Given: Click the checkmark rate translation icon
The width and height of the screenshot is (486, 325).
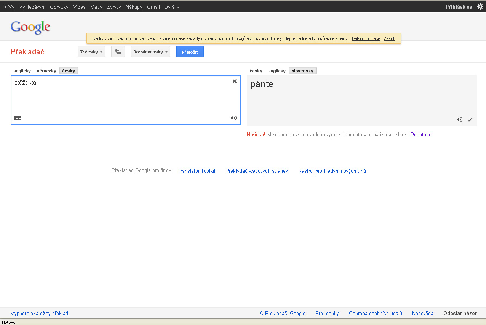Looking at the screenshot, I should click(x=470, y=119).
